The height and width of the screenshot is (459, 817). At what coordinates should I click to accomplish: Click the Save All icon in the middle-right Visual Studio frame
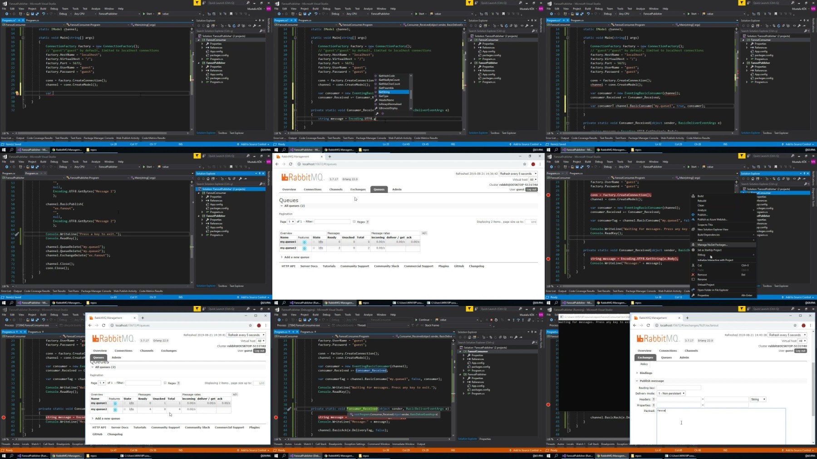click(x=581, y=167)
